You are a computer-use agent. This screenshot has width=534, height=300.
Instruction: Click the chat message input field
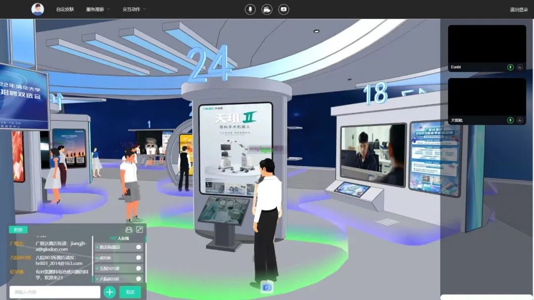[54, 292]
